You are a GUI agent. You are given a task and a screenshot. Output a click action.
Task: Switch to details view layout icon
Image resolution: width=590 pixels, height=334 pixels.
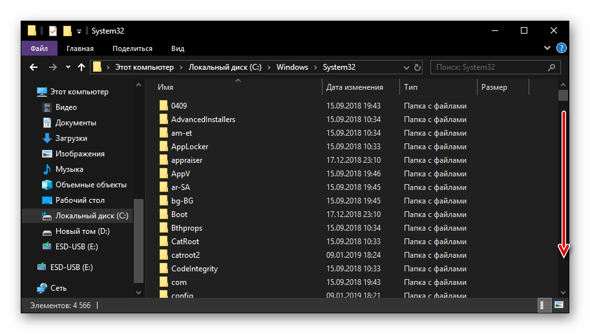(x=545, y=304)
